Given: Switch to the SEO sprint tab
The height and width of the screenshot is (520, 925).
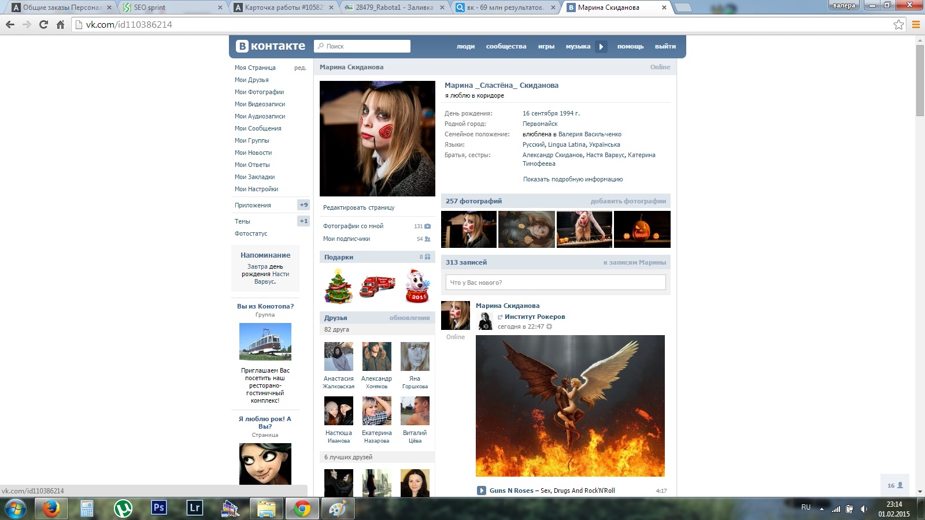Looking at the screenshot, I should [172, 8].
